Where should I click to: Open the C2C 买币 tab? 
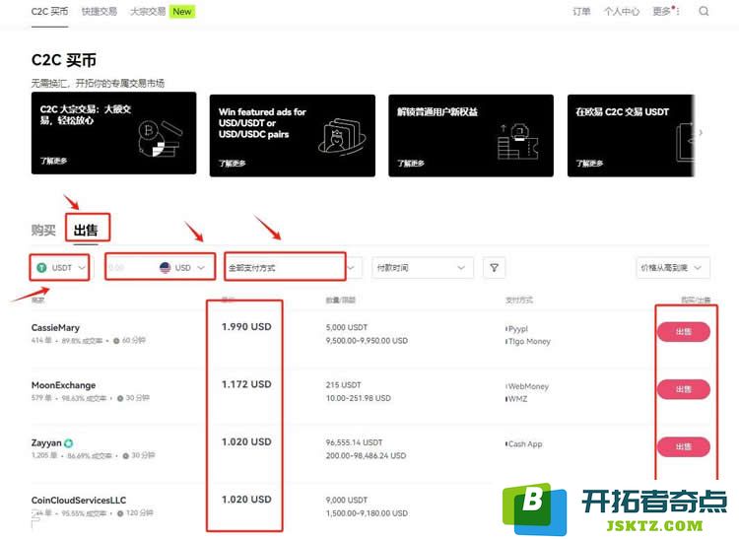(49, 11)
